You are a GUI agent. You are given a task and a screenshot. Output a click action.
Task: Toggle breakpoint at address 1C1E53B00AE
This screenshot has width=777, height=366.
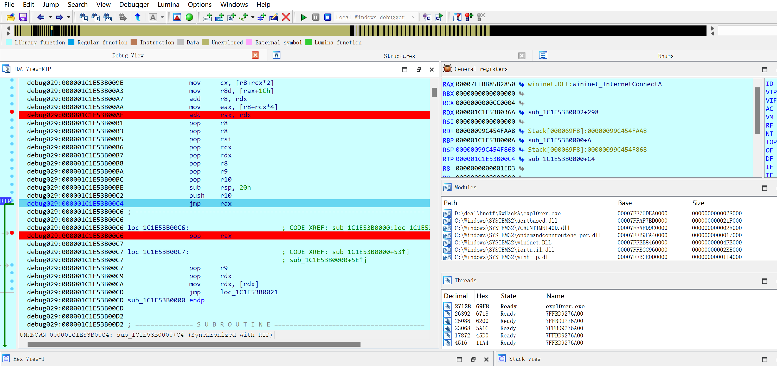pos(12,112)
